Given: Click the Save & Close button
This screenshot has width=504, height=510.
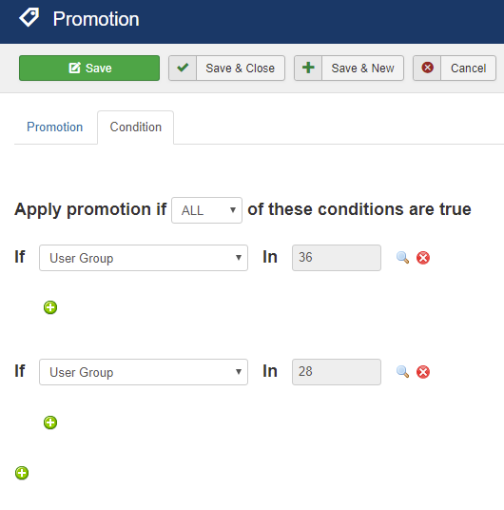Looking at the screenshot, I should coord(226,68).
